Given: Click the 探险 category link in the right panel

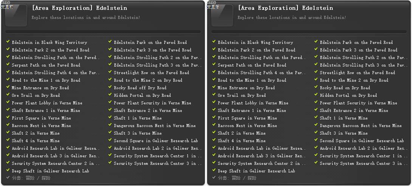Looking at the screenshot, I should click(x=252, y=178).
